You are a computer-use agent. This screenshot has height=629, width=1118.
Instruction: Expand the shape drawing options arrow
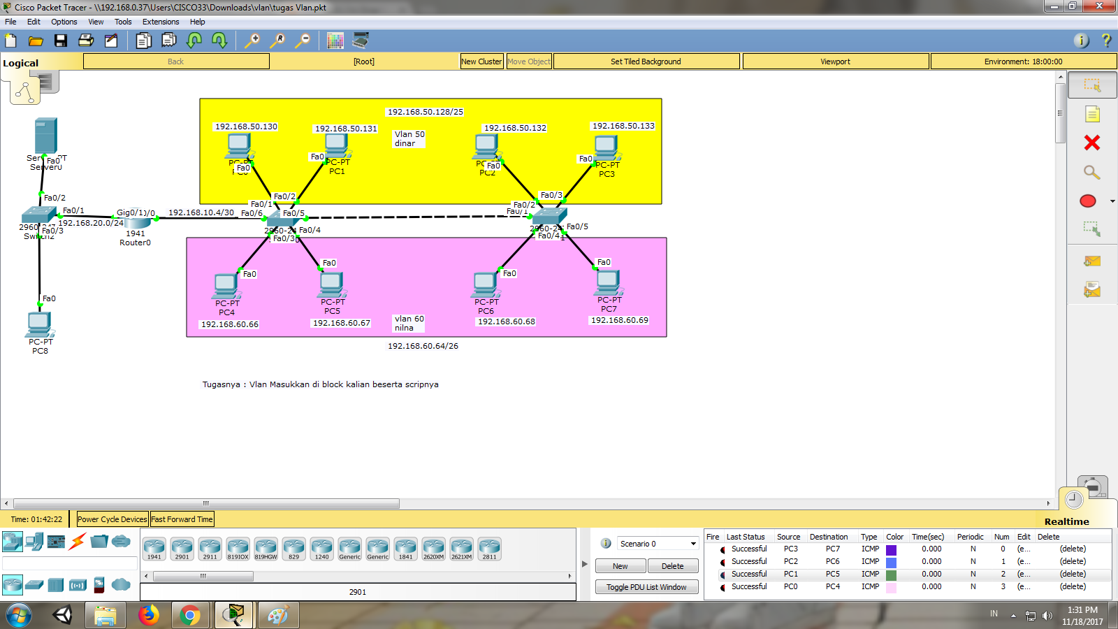[x=1111, y=201]
